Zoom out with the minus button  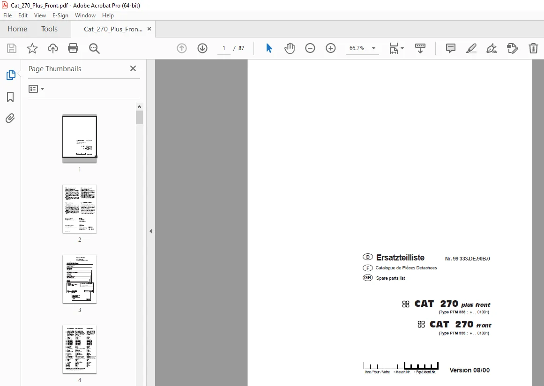(x=310, y=48)
